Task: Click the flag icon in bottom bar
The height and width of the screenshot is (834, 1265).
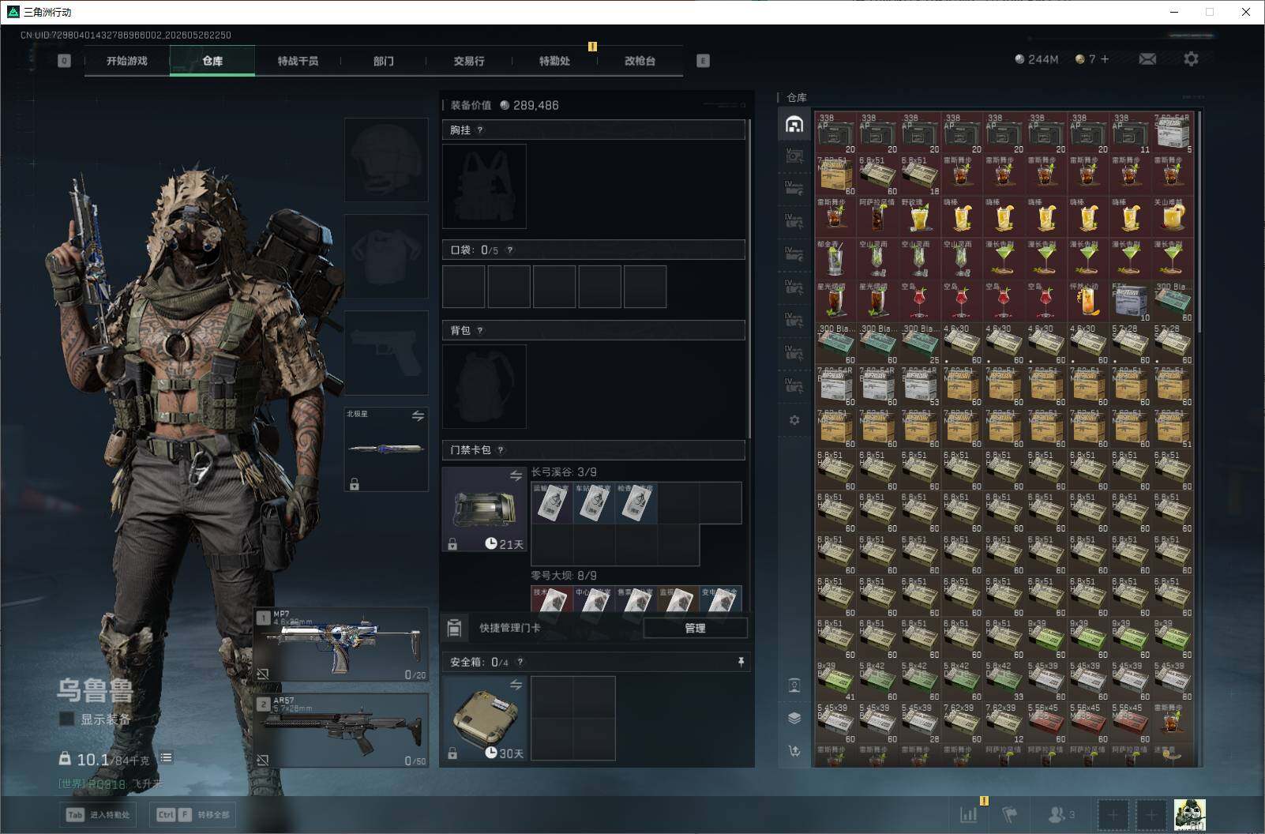Action: (1010, 814)
